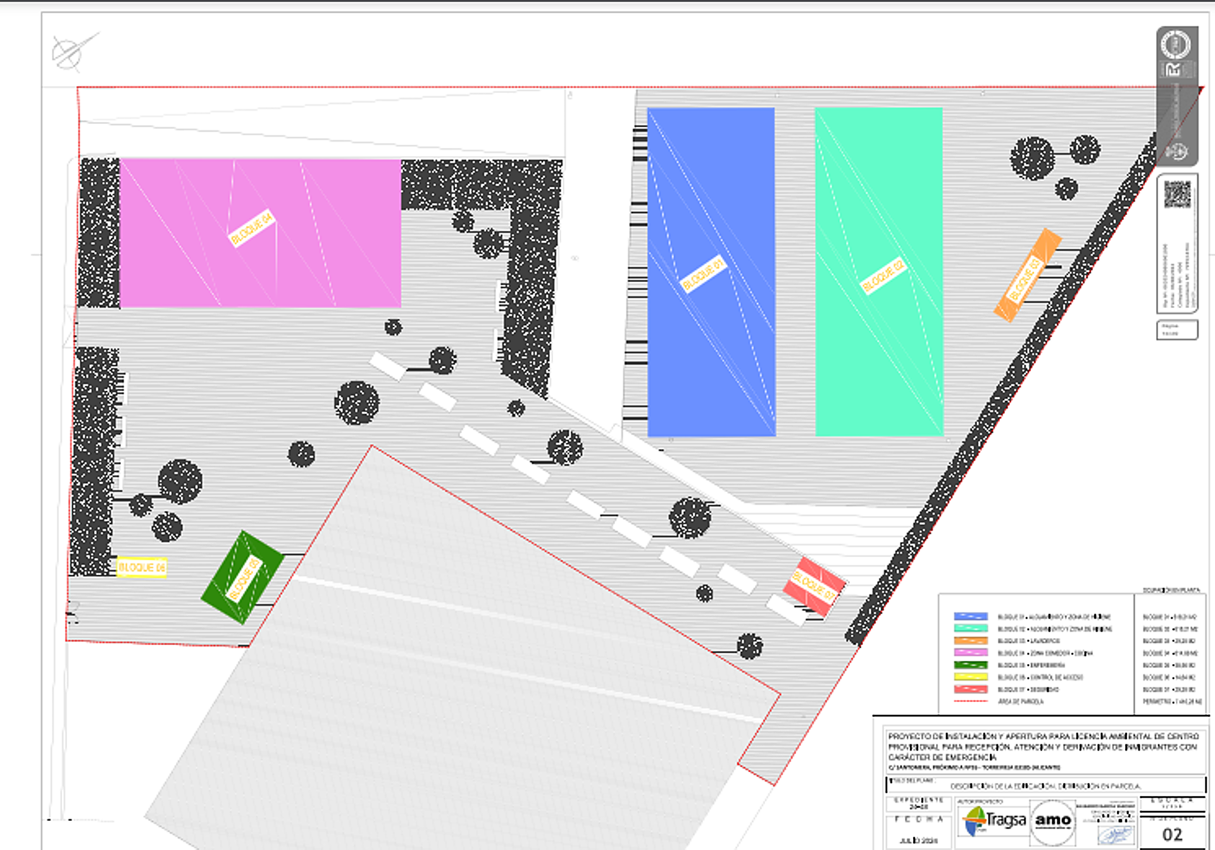The height and width of the screenshot is (850, 1215).
Task: Click the yellow BLOQUE 06 label box
Action: coord(142,567)
